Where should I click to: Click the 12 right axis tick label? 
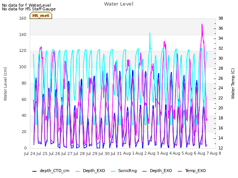click(221, 148)
